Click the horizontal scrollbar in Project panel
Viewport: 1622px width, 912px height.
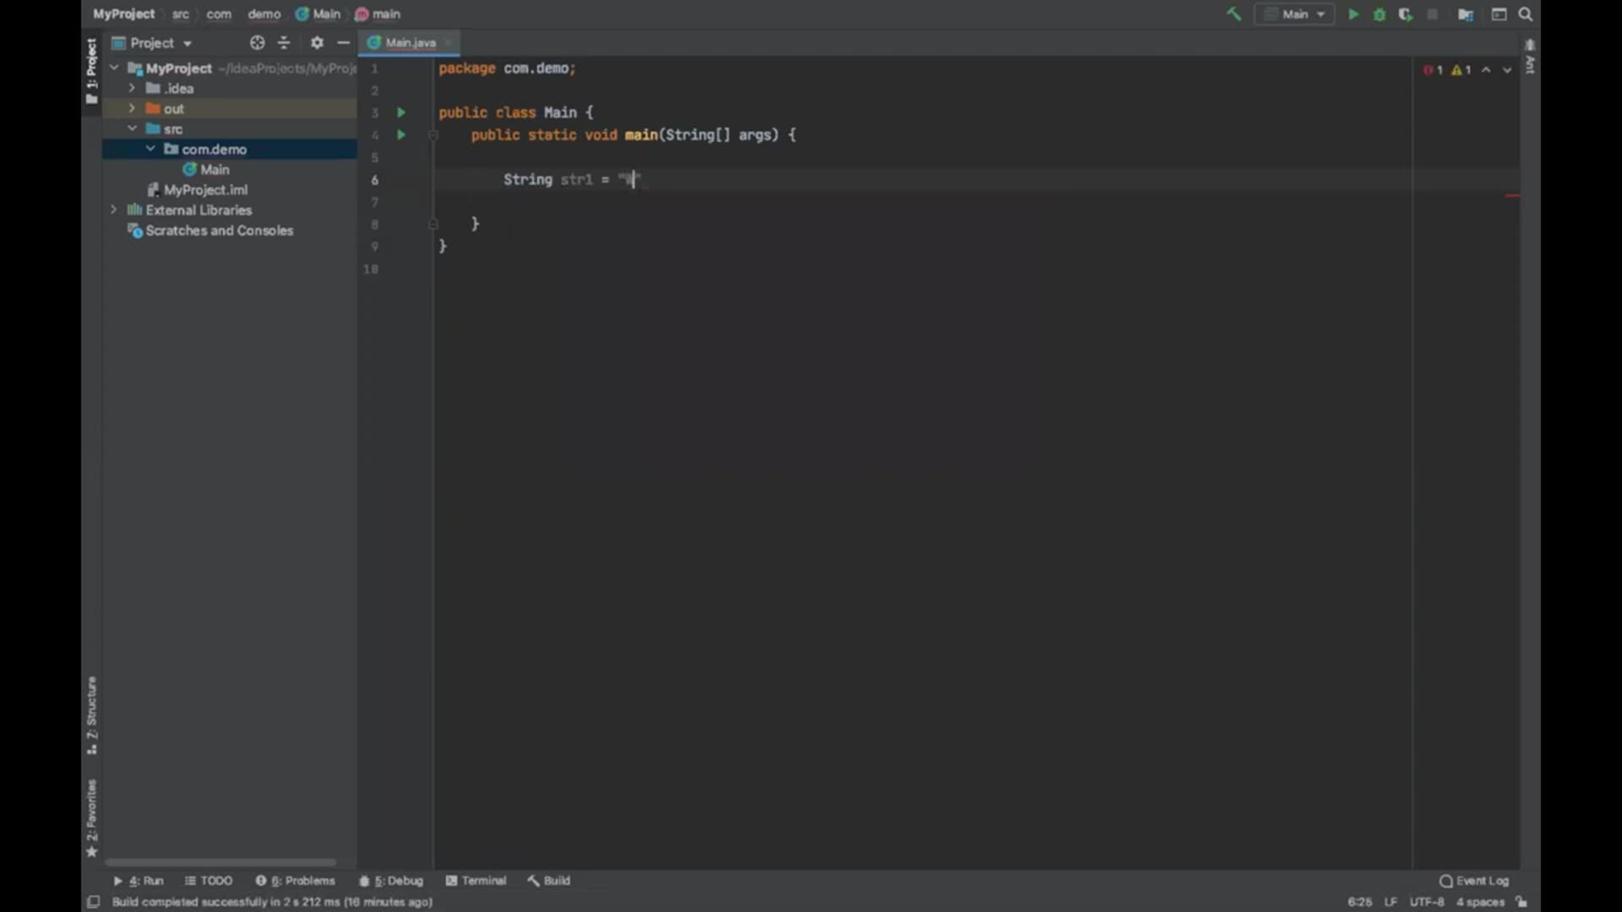pyautogui.click(x=221, y=862)
